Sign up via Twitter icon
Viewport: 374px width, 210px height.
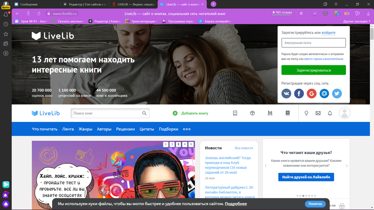[x=337, y=93]
